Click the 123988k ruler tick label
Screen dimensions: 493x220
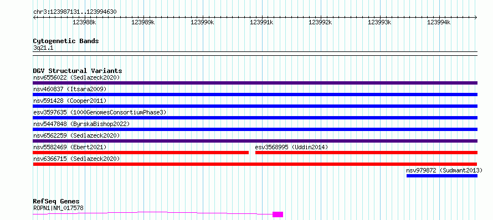85,22
